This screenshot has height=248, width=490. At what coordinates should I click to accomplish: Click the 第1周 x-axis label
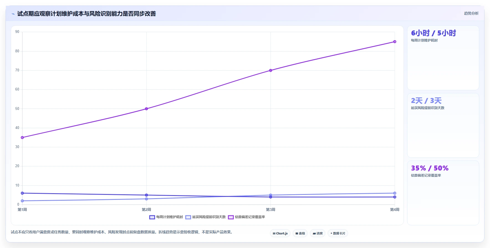[22, 210]
